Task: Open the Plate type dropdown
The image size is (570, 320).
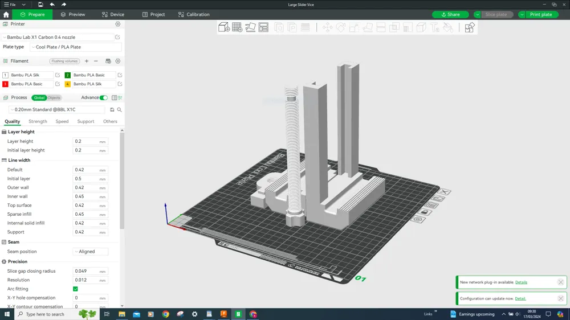Action: coord(75,47)
